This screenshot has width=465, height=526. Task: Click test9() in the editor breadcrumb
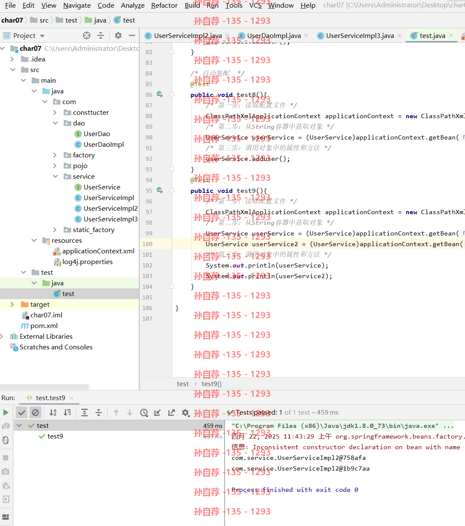coord(211,384)
